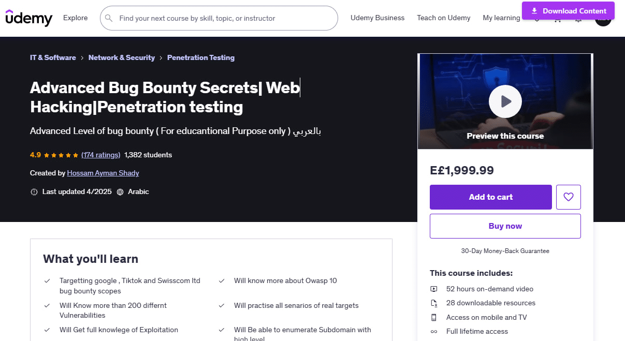Open the Udemy Business link
This screenshot has height=341, width=625.
pos(377,18)
